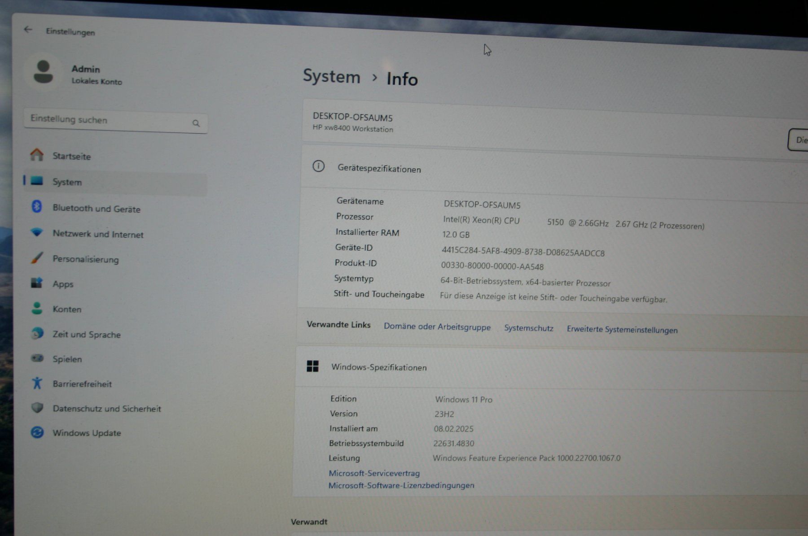Click the Intel Xeon processor value

click(x=574, y=222)
